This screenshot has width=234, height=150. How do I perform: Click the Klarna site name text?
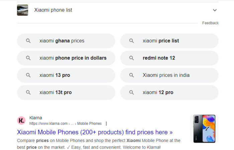35,118
